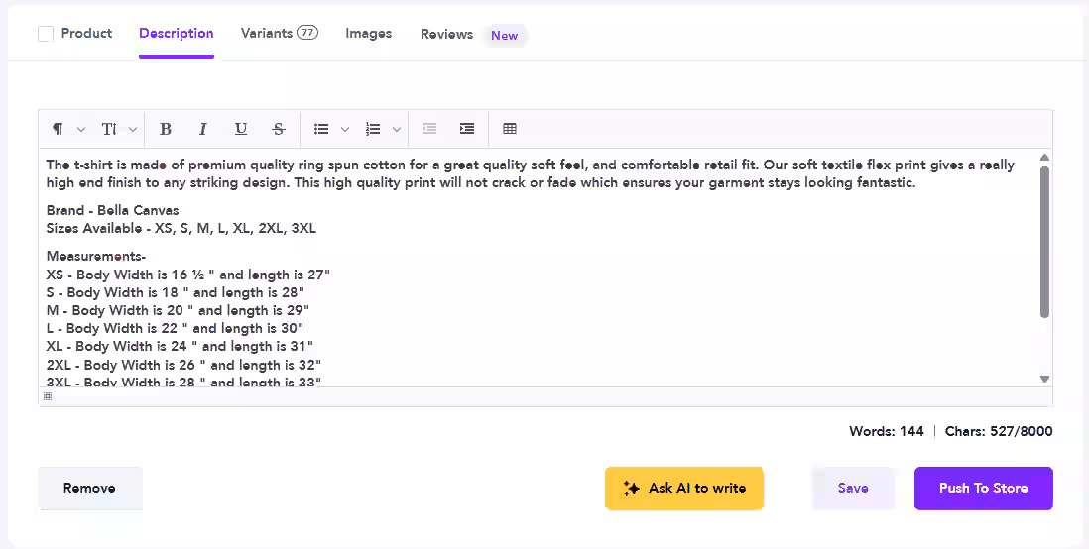Open the paragraph format dropdown arrow
Screen dimensions: 1089x549
81,129
